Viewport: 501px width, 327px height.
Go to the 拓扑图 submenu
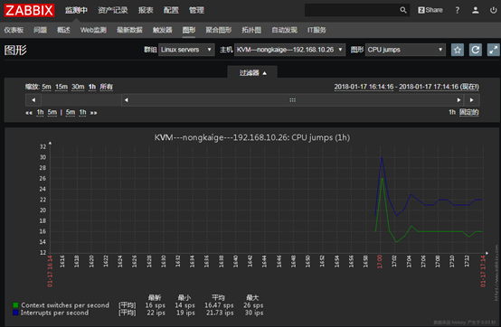[251, 30]
